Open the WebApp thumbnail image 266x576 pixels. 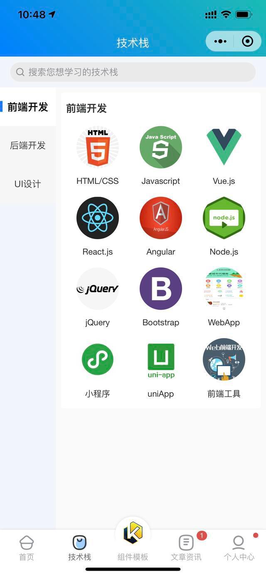pos(224,289)
